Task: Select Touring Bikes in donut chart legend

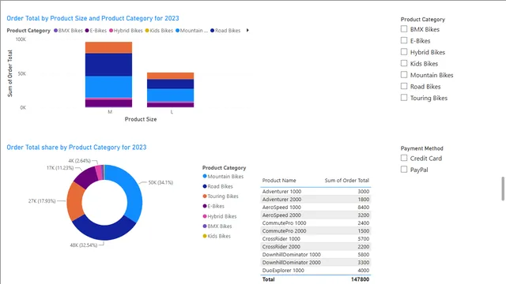Action: click(x=221, y=196)
